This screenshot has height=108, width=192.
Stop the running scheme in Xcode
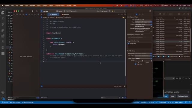(x=32, y=11)
